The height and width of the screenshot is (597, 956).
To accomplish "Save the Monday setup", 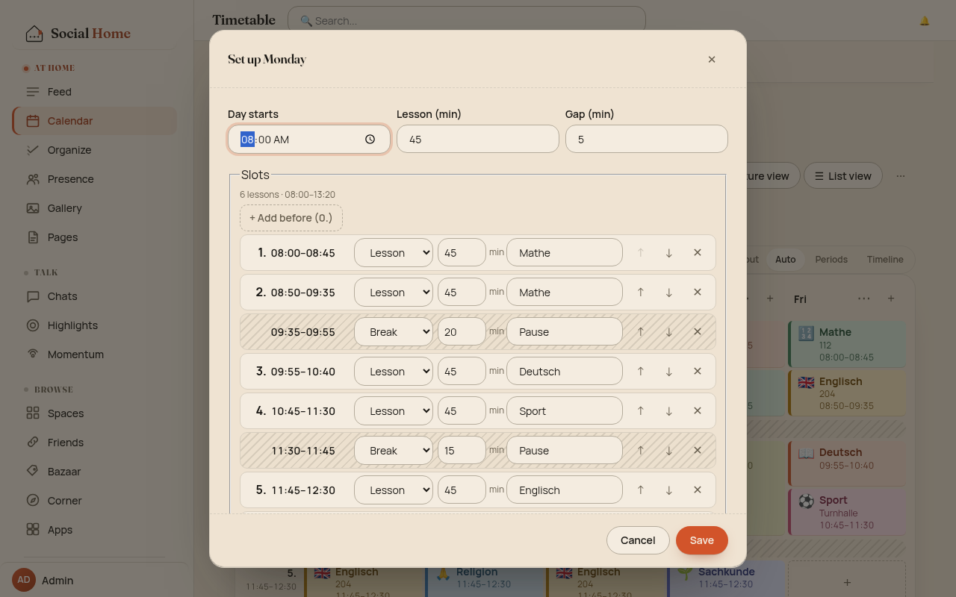I will pos(702,540).
